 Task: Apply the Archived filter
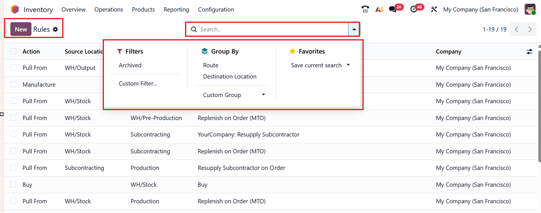[130, 65]
